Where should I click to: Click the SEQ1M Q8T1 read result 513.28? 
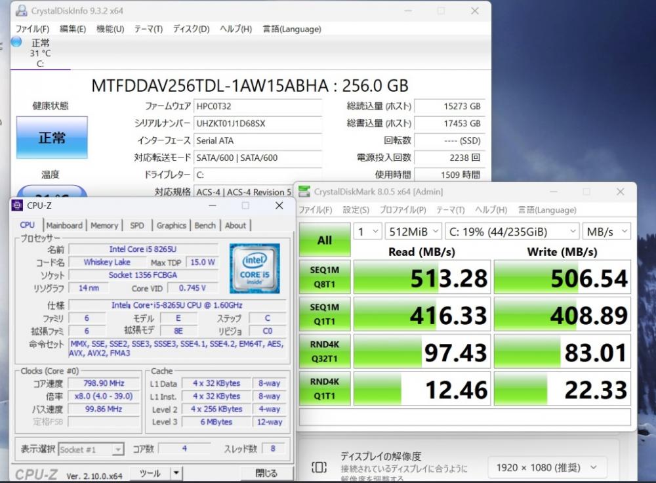tap(422, 277)
